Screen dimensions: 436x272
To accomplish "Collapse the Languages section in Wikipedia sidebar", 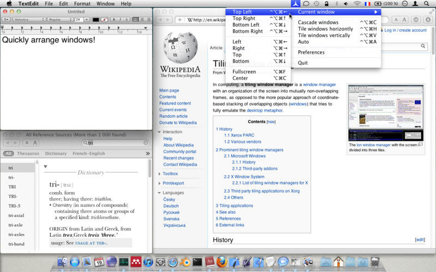I will point(159,193).
